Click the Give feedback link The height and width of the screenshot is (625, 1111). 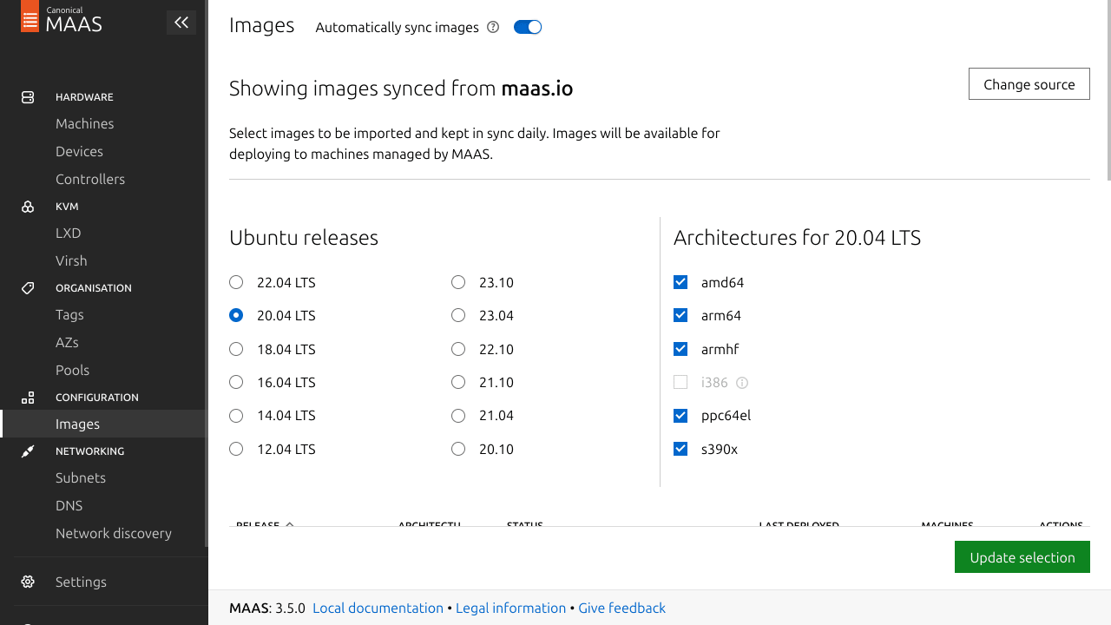click(x=621, y=608)
